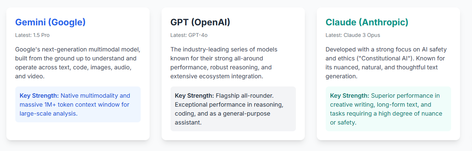
Task: Click the blue Gemini Key Strength box
Action: pyautogui.click(x=78, y=104)
